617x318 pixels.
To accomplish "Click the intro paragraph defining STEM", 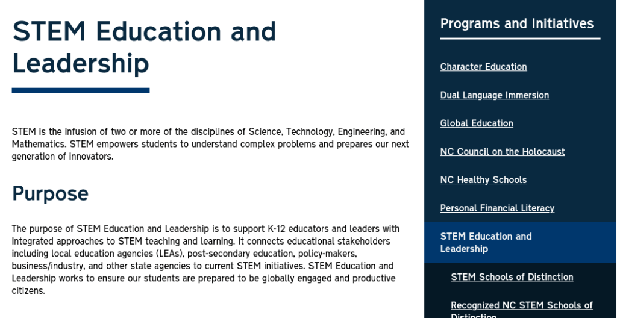I will coord(209,144).
